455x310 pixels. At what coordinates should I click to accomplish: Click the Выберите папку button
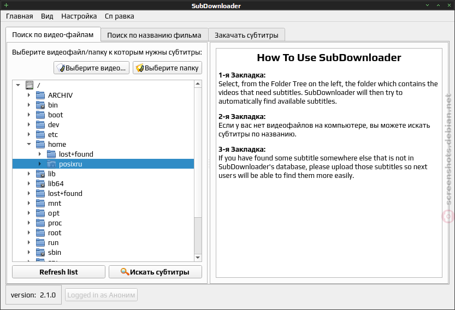click(x=168, y=68)
